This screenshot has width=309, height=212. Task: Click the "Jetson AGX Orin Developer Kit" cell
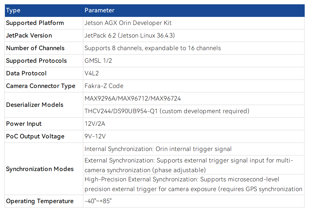(x=128, y=23)
